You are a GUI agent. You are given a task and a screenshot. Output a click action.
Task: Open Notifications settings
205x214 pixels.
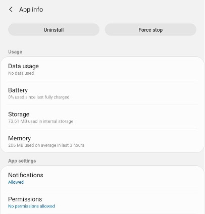click(x=102, y=178)
